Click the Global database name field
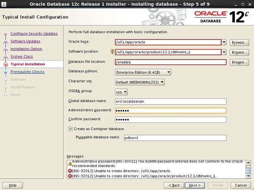Screen dimensions: 254x190 [170, 101]
